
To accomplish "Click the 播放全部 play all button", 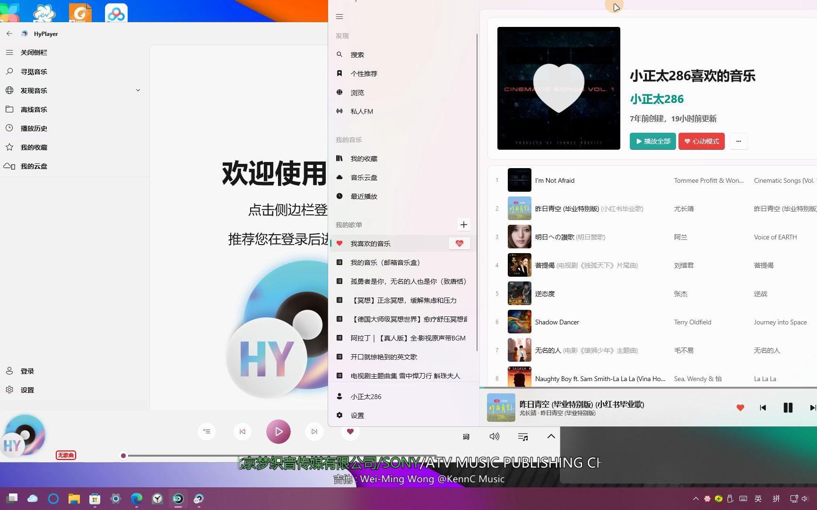I will [652, 141].
